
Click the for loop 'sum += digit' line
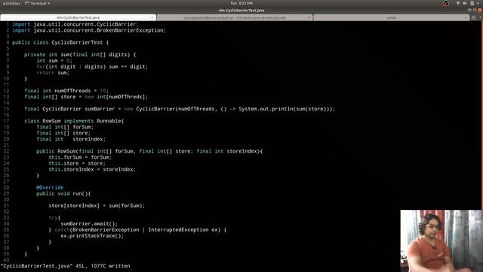pos(92,66)
